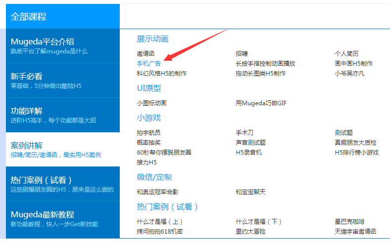Viewport: 390px width, 244px height.
Task: Open the 拍宇航员 course
Action: pos(149,133)
